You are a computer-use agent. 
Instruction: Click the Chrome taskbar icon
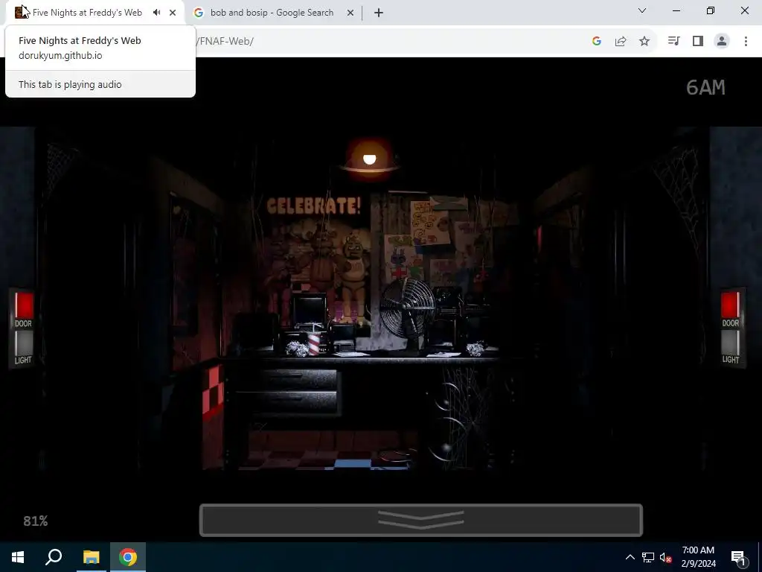pyautogui.click(x=128, y=557)
